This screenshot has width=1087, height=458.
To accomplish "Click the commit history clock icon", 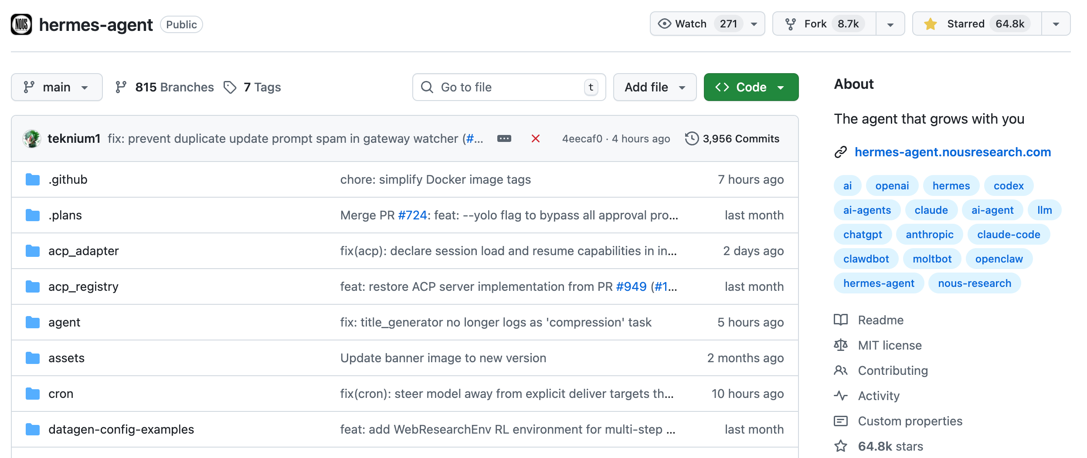I will (692, 138).
